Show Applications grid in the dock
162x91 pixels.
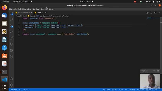(4, 87)
